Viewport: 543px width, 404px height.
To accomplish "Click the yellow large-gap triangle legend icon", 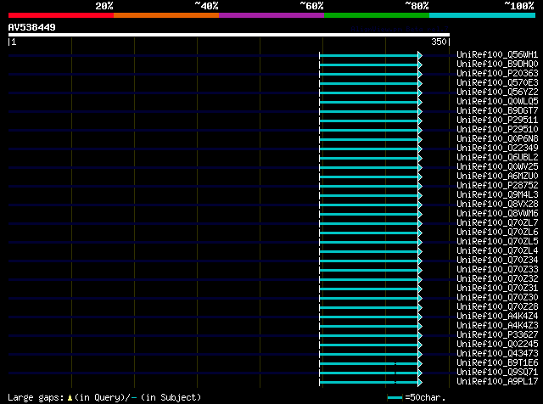I will click(x=70, y=398).
